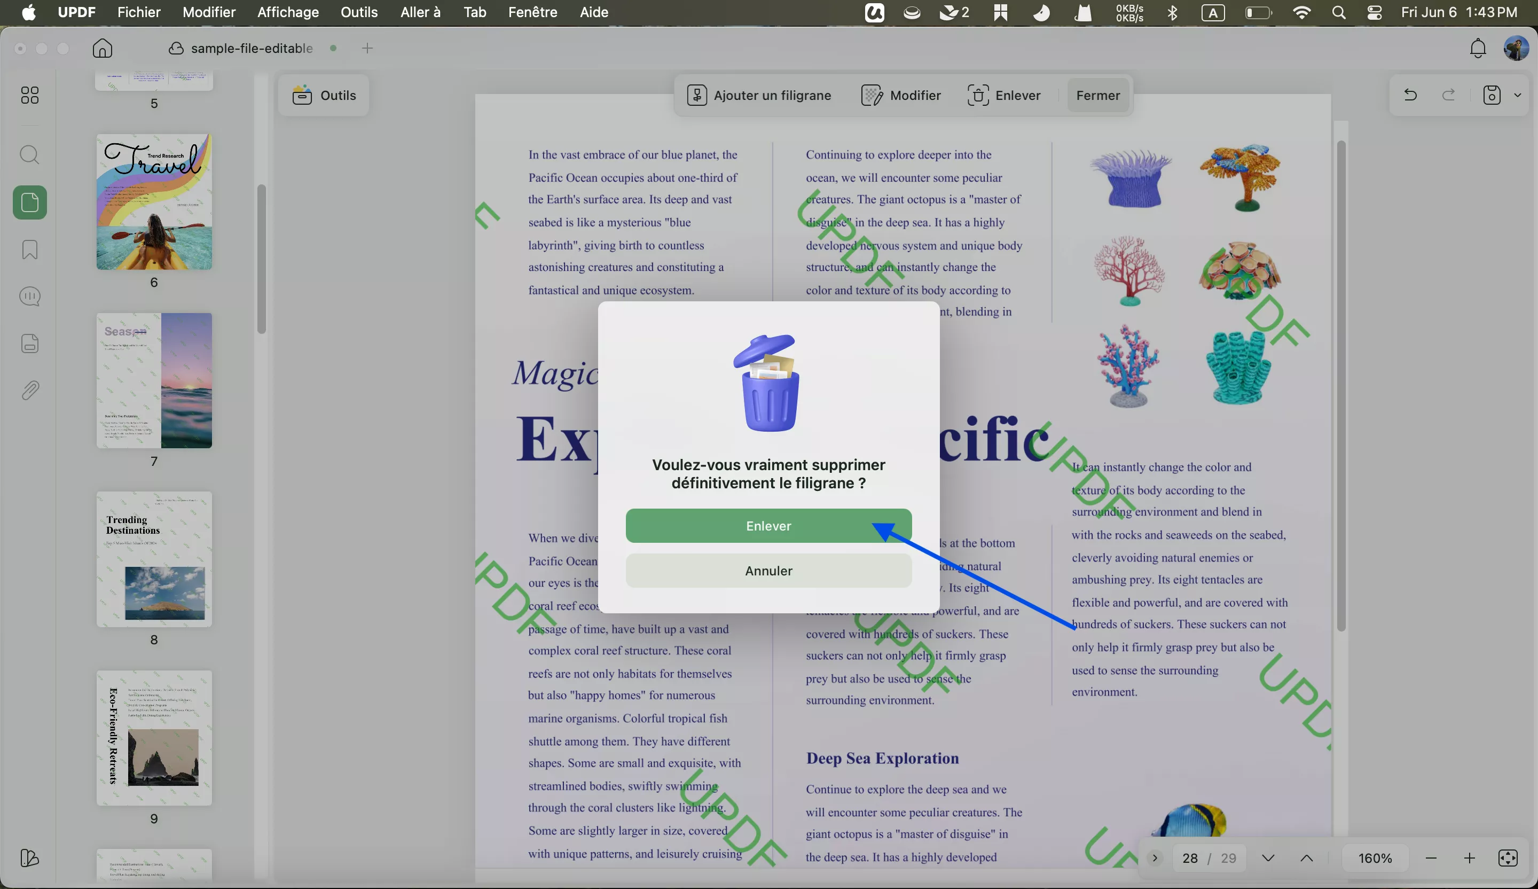
Task: Click the notification bell icon
Action: point(1478,48)
